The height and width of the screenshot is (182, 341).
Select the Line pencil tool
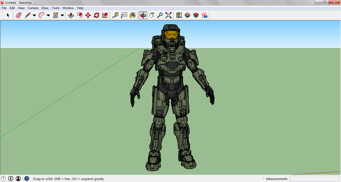tap(27, 15)
